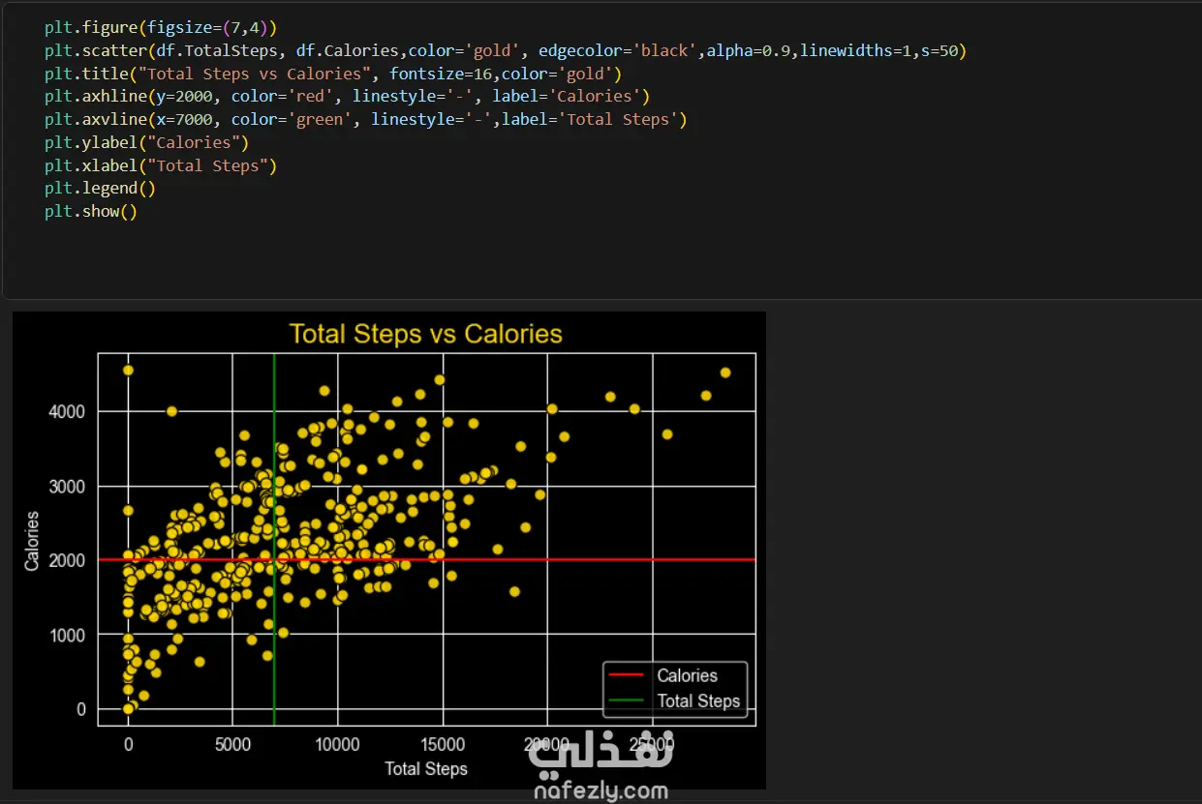Place cursor in the plt.axhline line
This screenshot has width=1202, height=804.
coord(347,96)
